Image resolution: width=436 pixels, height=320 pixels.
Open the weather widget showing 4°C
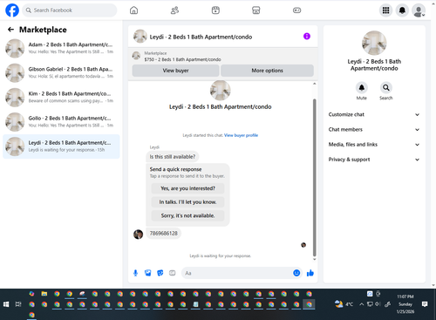tap(344, 304)
